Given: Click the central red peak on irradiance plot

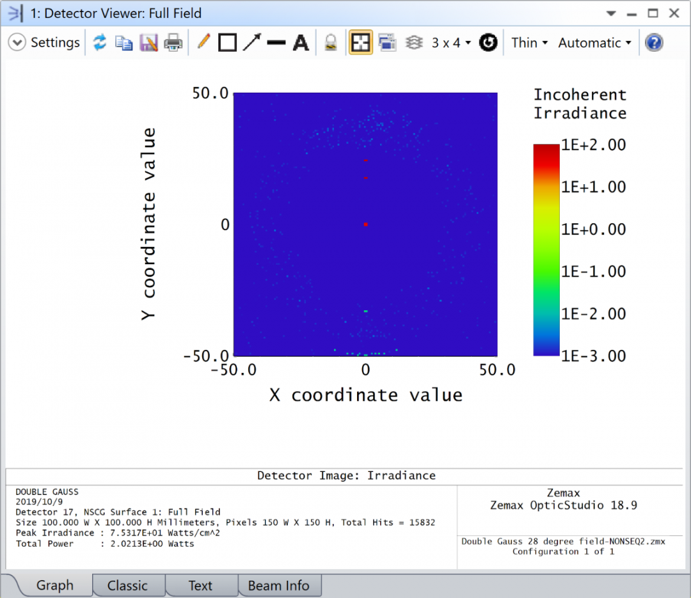Looking at the screenshot, I should point(366,224).
